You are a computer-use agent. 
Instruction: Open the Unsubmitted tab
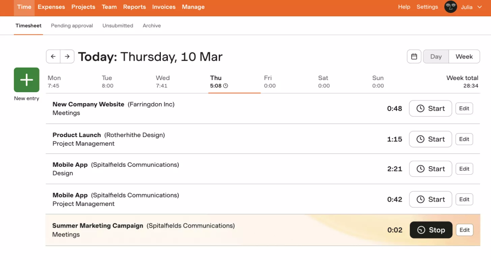(118, 26)
